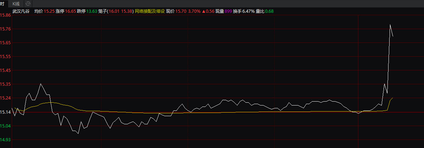Click the 15.04 price axis label
Viewport: 424px width, 148px height.
5,126
